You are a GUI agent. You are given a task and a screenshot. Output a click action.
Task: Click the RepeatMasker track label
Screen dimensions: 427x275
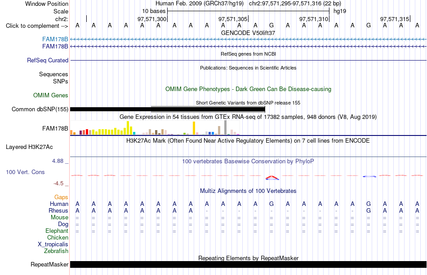point(49,264)
